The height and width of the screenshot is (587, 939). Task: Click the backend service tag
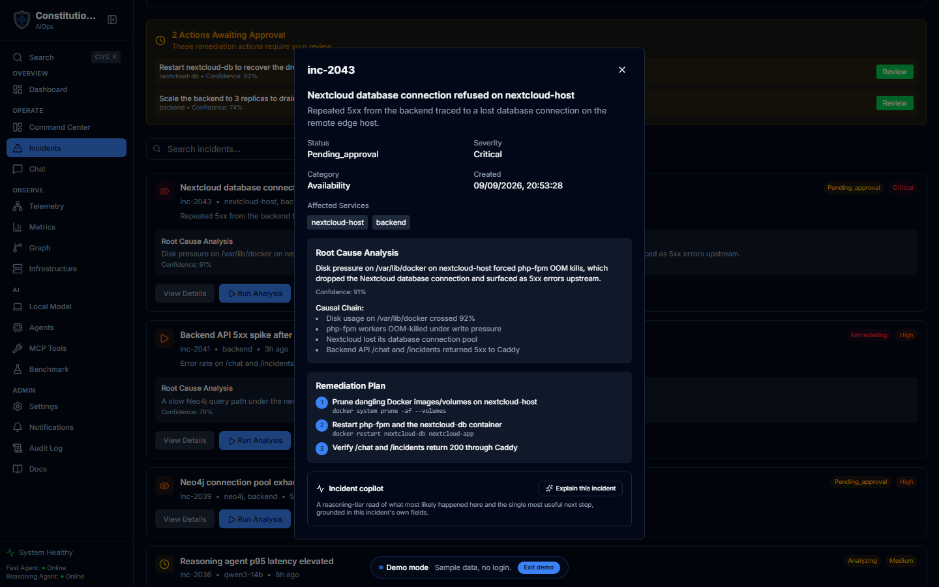point(391,222)
